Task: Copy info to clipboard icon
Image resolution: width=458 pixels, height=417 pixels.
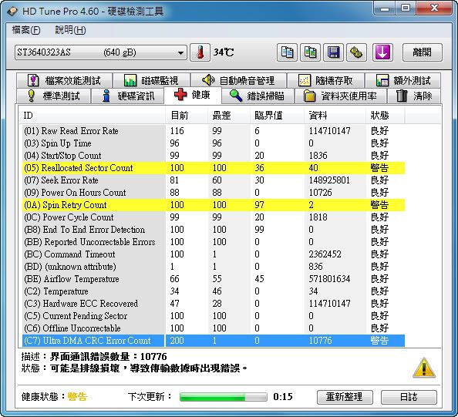Action: pos(287,52)
